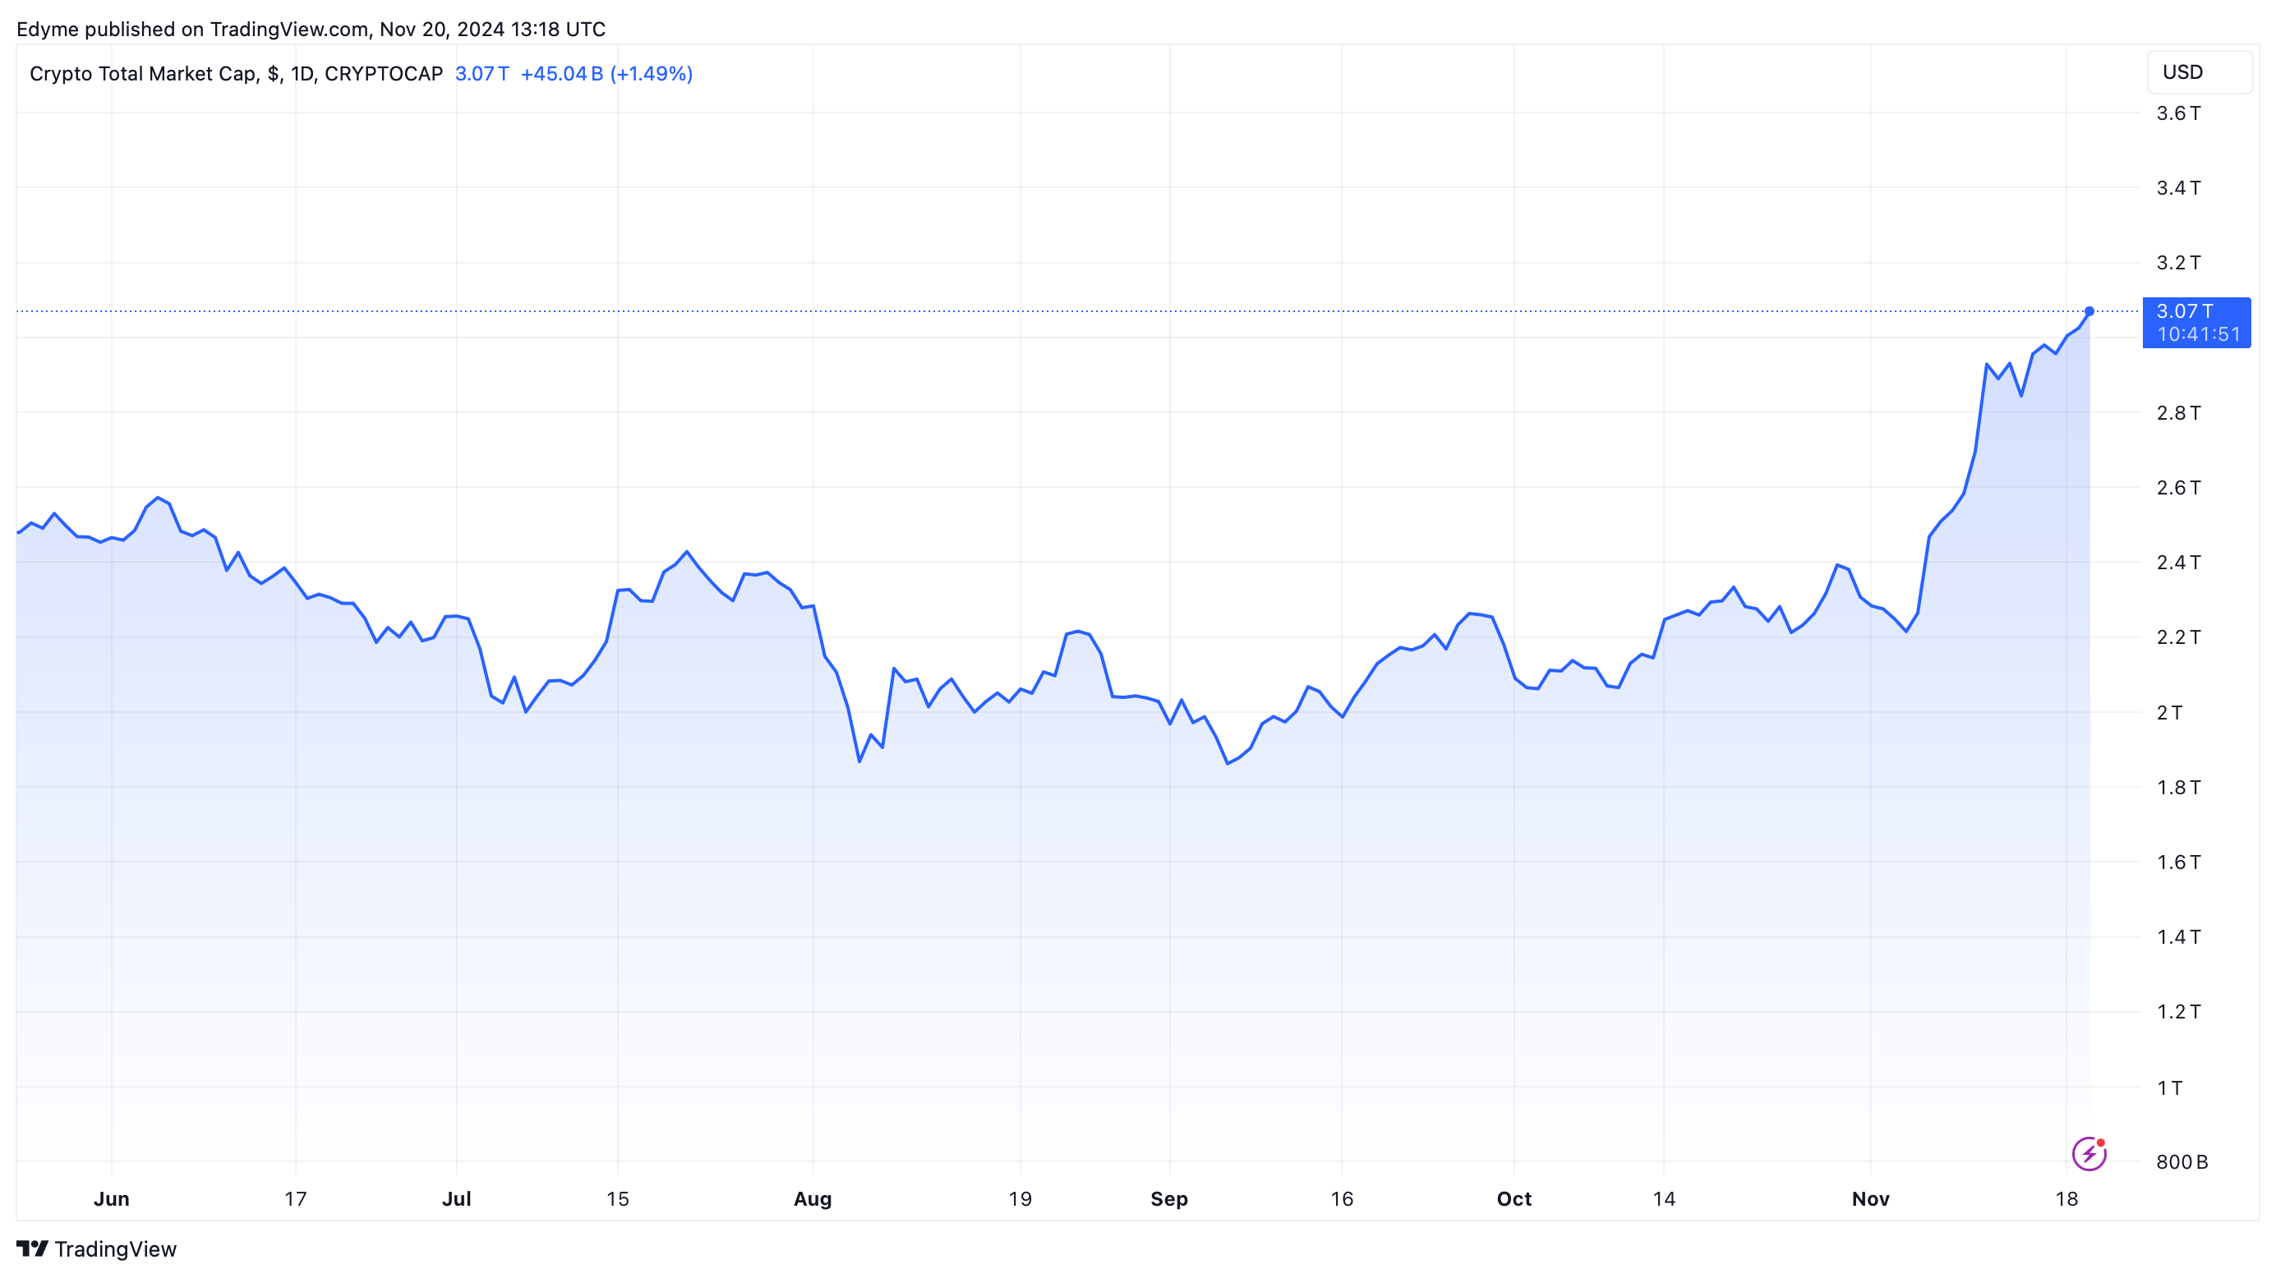
Task: Click the 10:41:51 countdown timer
Action: pyautogui.click(x=2198, y=335)
